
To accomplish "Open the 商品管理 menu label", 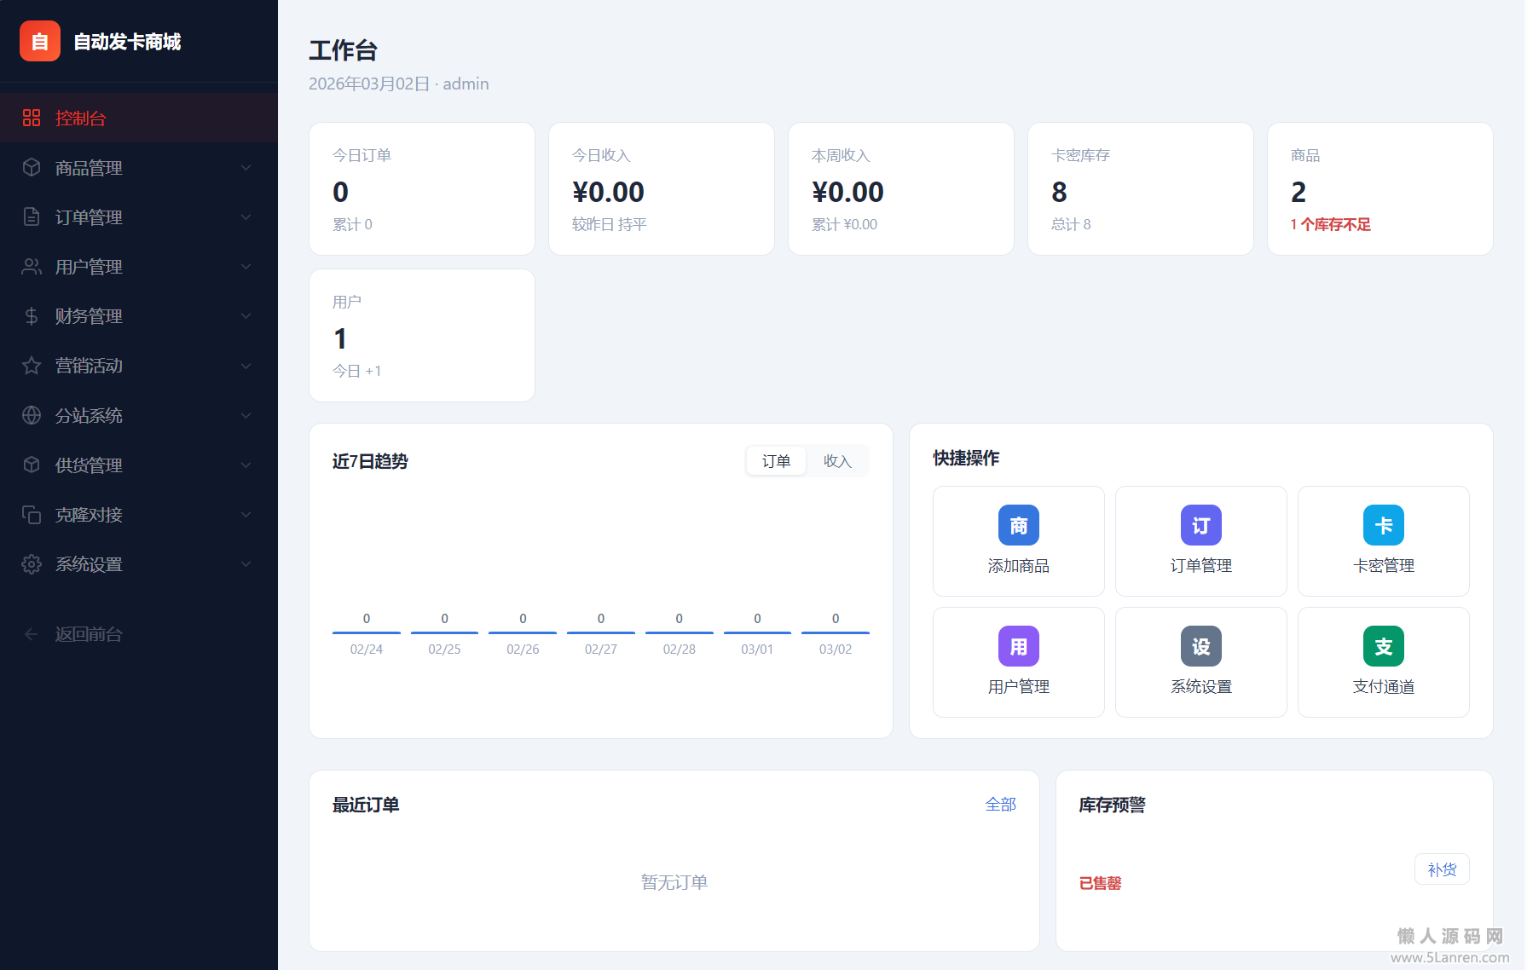I will click(89, 168).
